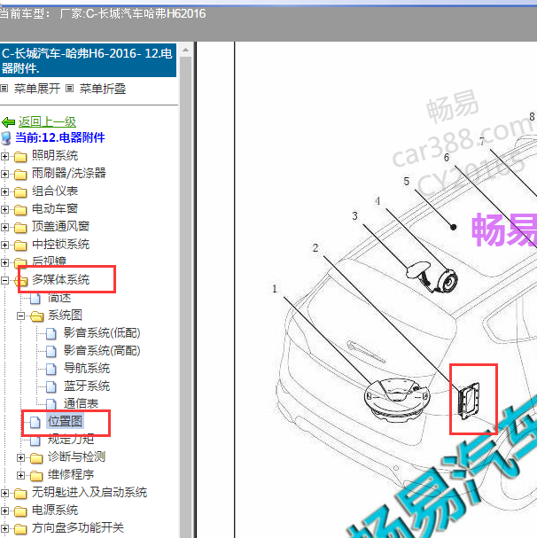This screenshot has width=537, height=538.
Task: Click the 无钥匙进入及启动系统 folder icon
Action: 20,494
